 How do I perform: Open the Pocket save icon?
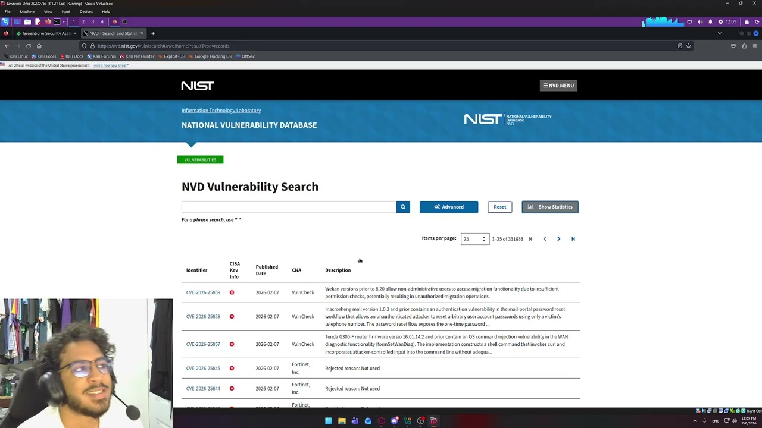(x=733, y=46)
